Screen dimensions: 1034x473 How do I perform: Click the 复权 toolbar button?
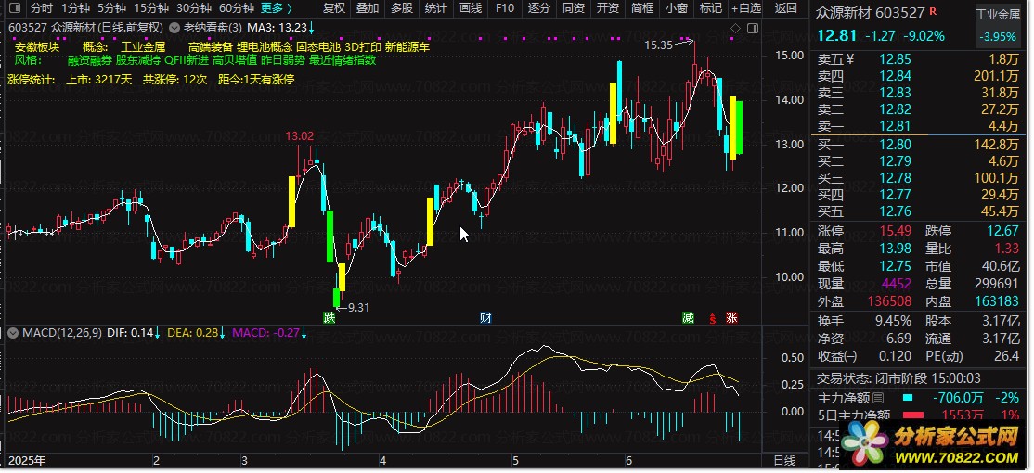334,8
